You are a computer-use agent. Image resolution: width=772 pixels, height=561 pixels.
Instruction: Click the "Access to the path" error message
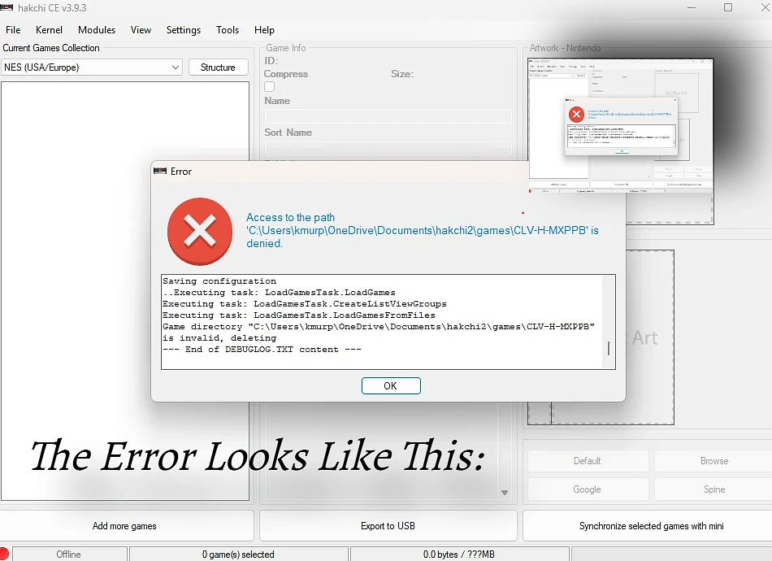click(x=423, y=231)
